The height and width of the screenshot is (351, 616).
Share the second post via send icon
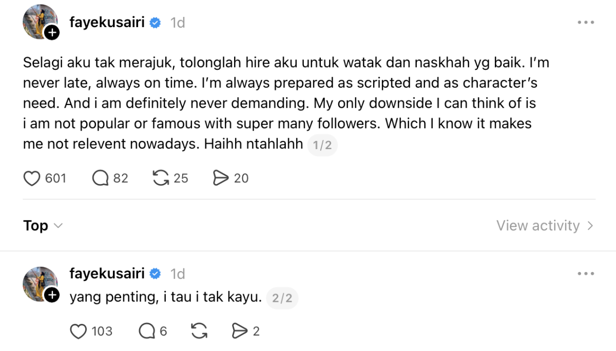(x=239, y=332)
